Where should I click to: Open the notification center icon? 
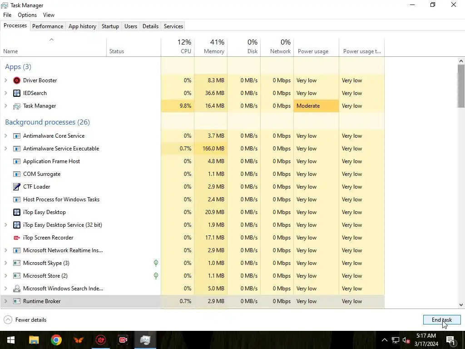coord(450,340)
